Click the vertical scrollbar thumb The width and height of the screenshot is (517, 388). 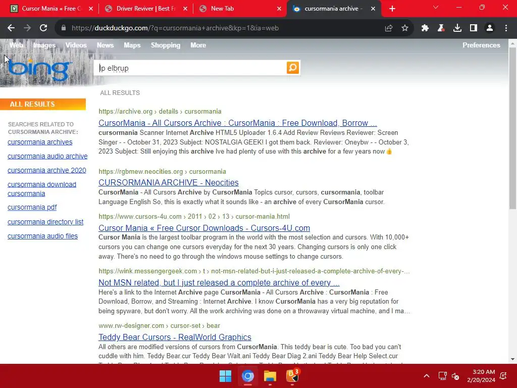tap(512, 128)
